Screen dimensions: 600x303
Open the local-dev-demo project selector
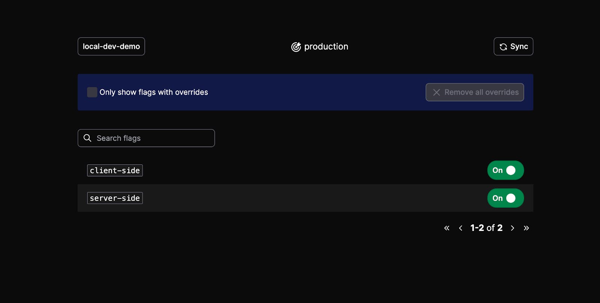(111, 46)
